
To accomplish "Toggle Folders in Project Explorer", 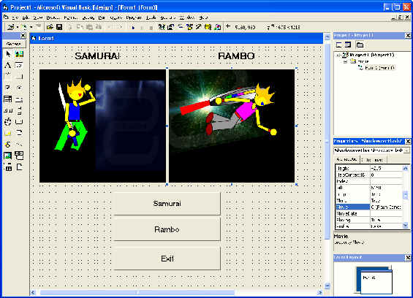I will click(360, 45).
